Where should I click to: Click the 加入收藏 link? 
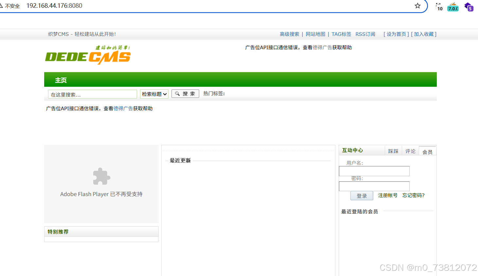tap(424, 34)
